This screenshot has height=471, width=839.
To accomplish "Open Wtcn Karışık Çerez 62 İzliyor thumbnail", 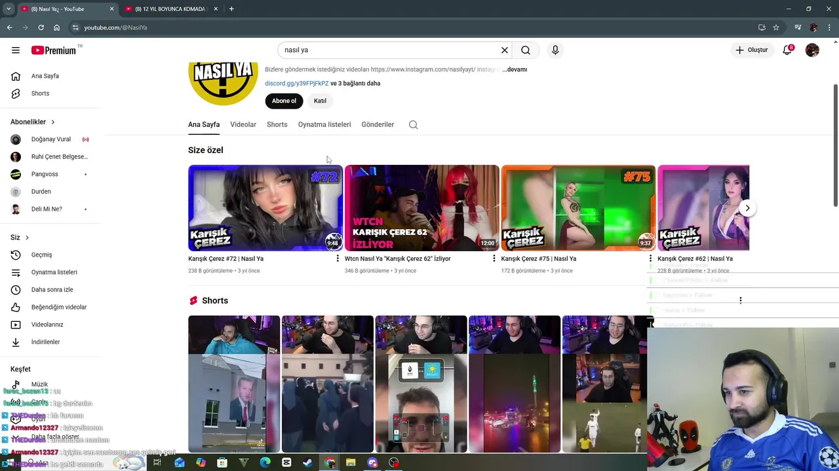I will coord(422,208).
